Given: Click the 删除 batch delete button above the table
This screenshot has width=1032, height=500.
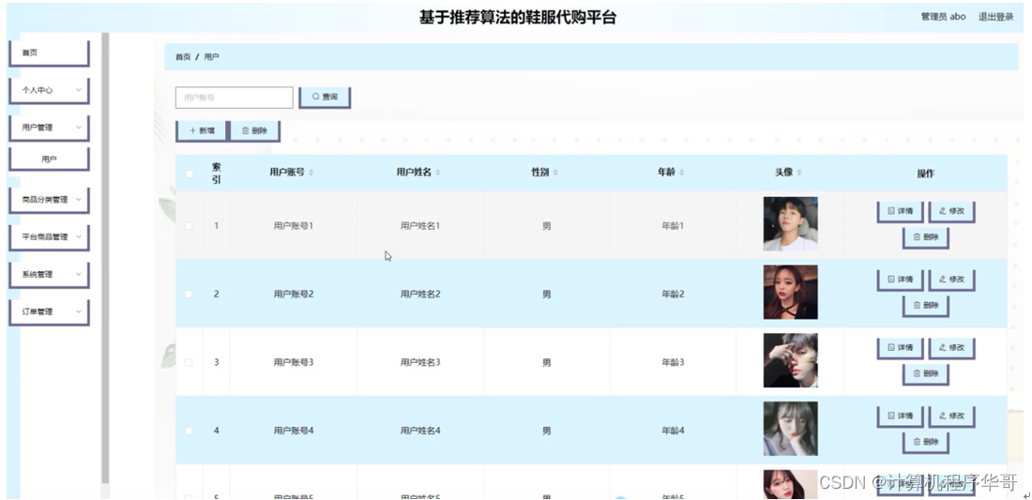Looking at the screenshot, I should tap(254, 131).
